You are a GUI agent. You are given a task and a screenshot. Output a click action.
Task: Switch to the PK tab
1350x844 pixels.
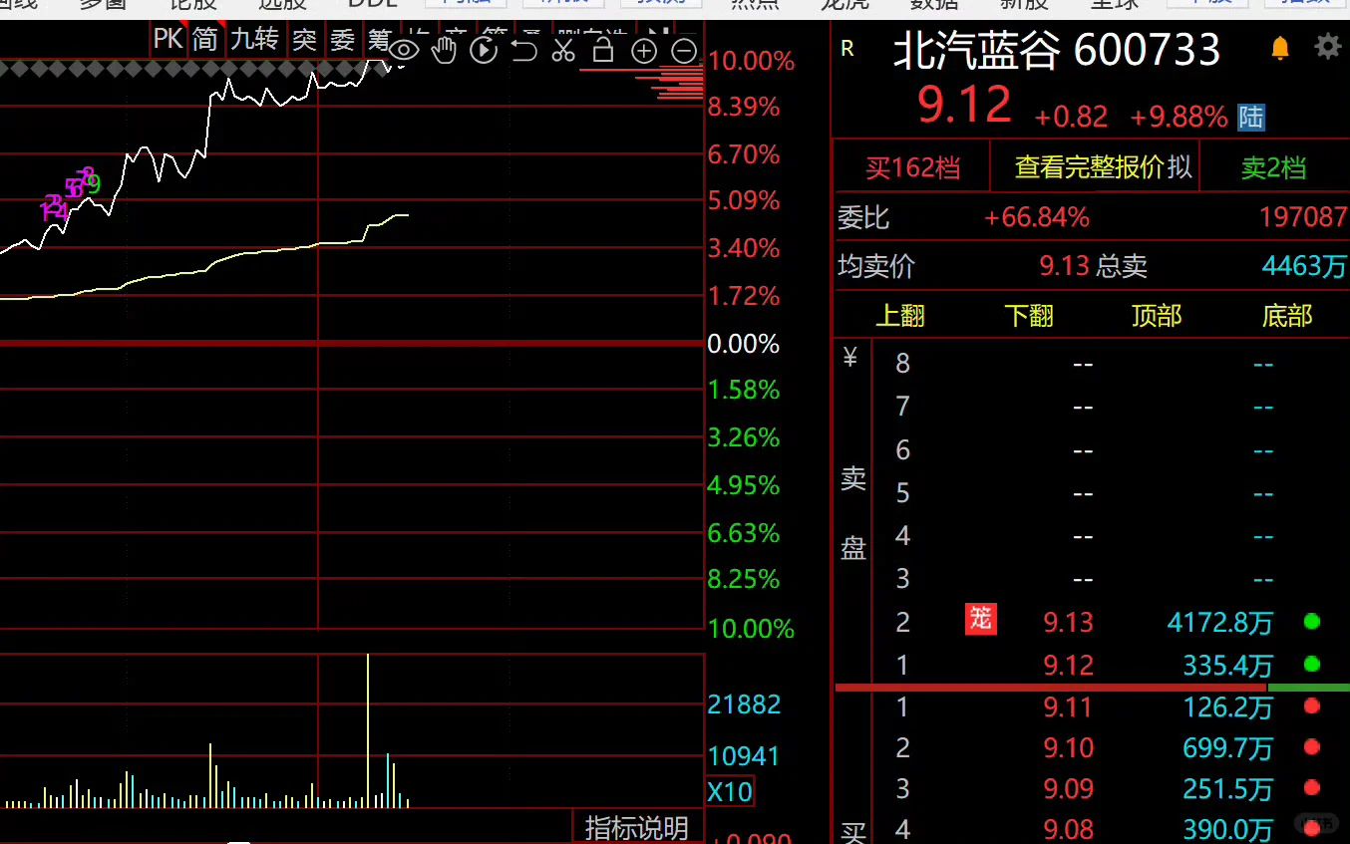[x=169, y=40]
